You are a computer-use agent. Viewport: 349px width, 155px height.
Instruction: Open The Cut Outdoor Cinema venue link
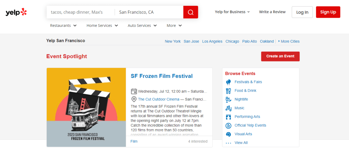pyautogui.click(x=159, y=99)
